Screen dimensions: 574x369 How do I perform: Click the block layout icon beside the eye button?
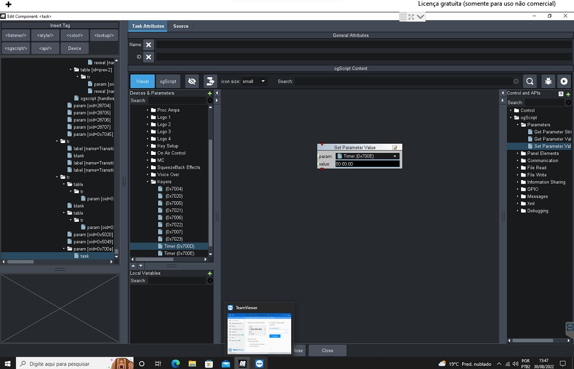[210, 81]
